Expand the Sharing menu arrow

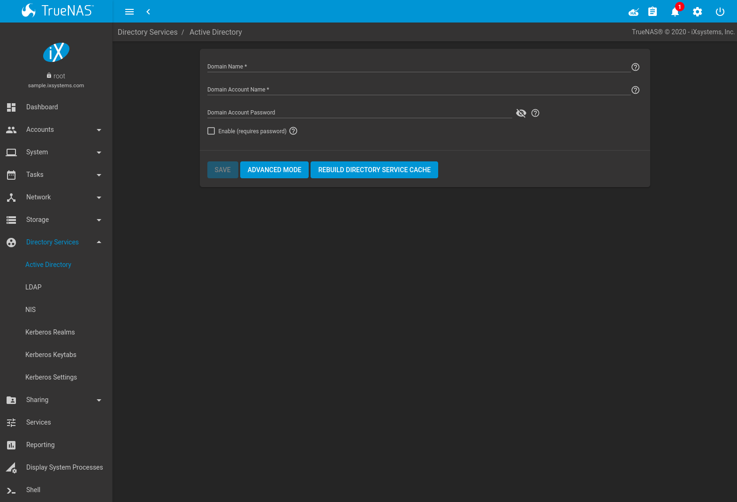pyautogui.click(x=99, y=400)
